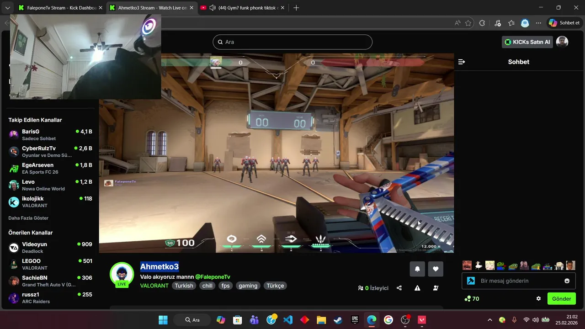The width and height of the screenshot is (585, 329).
Task: Click the KICKs Satın Al button
Action: coord(527,42)
